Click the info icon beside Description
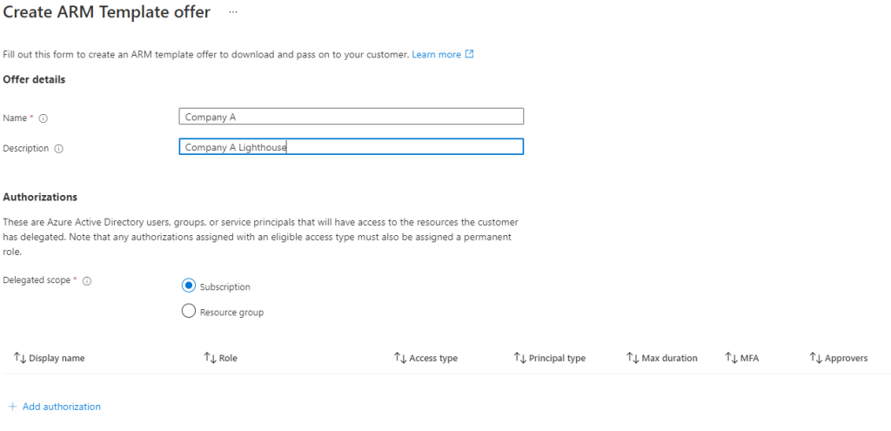The image size is (891, 431). pyautogui.click(x=59, y=149)
